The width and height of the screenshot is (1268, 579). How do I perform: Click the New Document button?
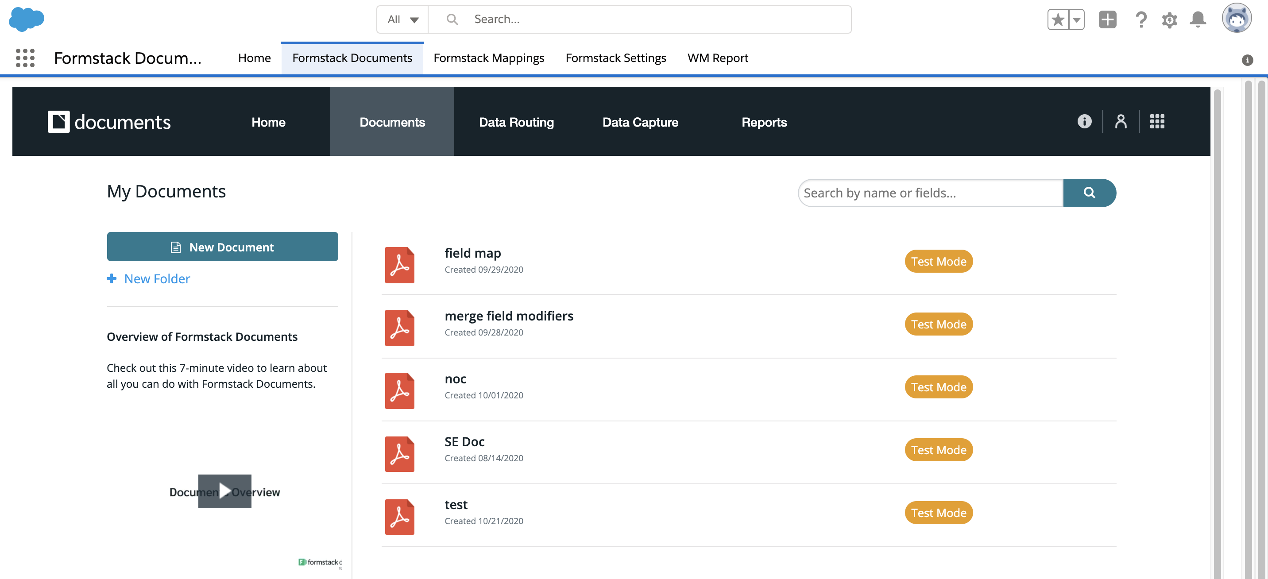click(222, 247)
